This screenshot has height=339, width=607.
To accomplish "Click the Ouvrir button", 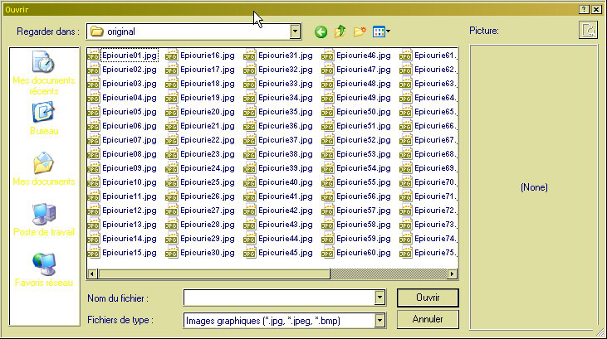I will (427, 297).
